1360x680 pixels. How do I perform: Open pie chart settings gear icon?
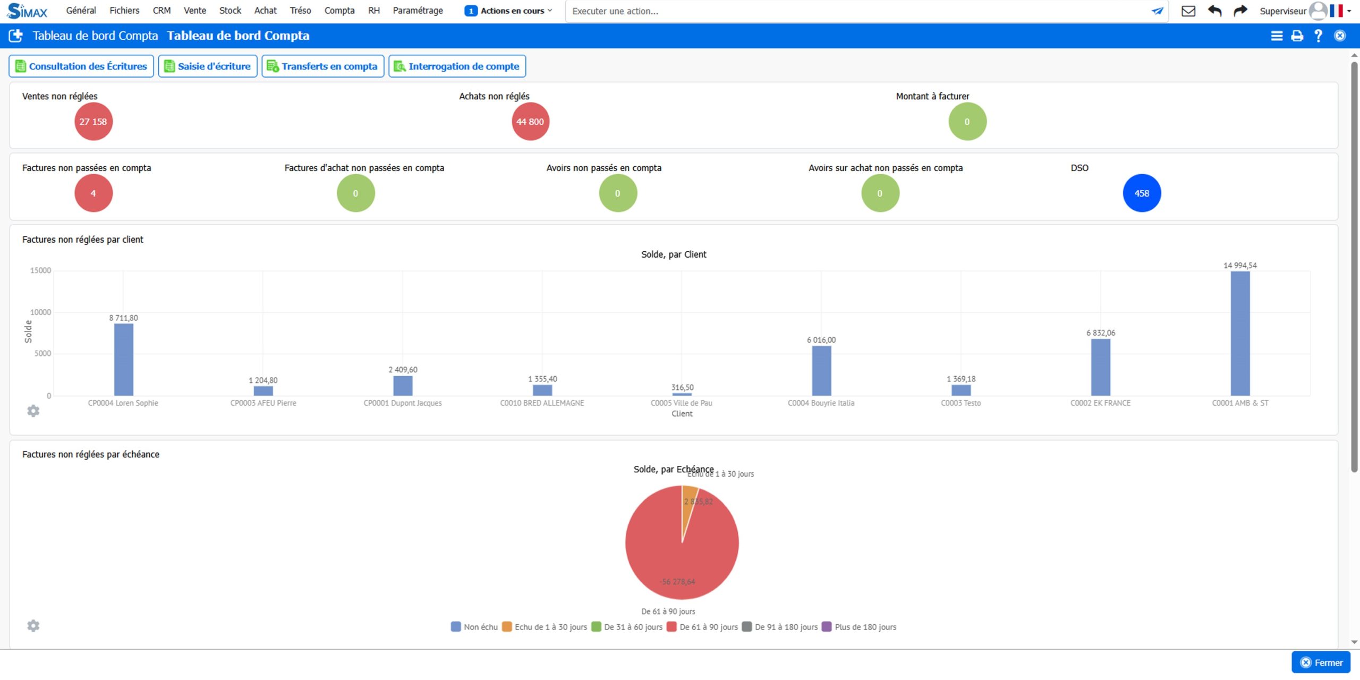pos(33,625)
